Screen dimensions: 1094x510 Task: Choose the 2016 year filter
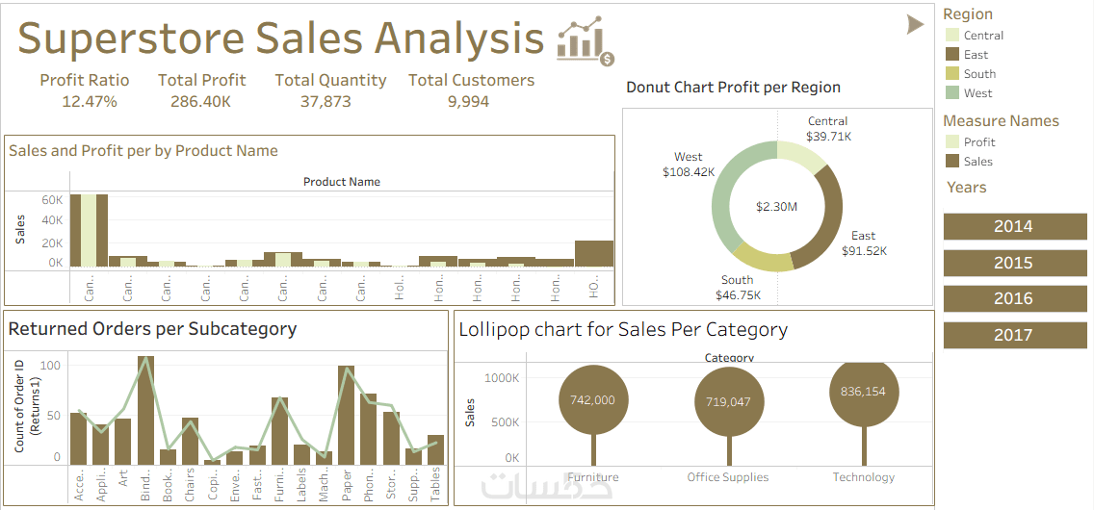(x=1013, y=299)
